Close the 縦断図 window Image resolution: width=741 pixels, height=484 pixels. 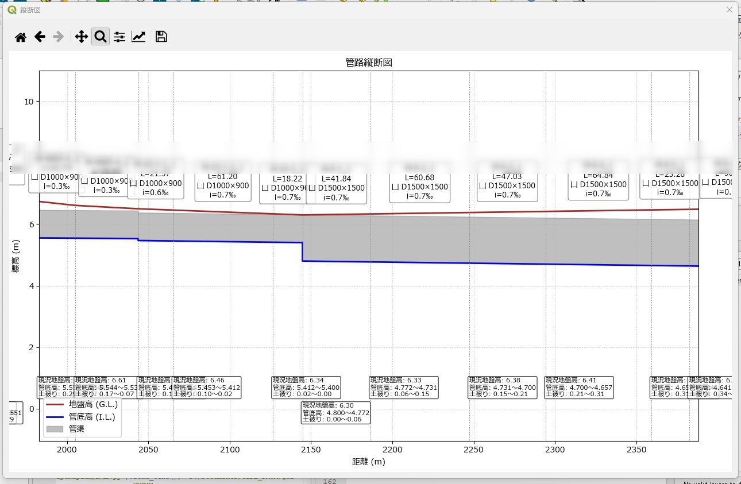point(730,10)
